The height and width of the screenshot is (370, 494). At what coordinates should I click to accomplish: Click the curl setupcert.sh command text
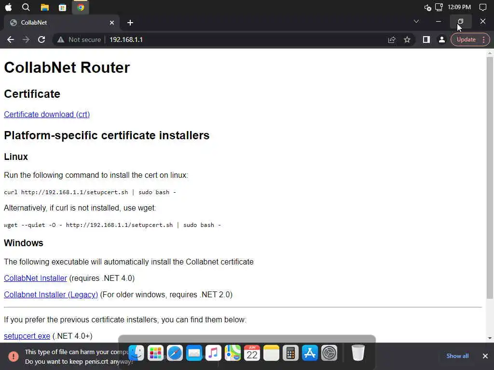90,192
